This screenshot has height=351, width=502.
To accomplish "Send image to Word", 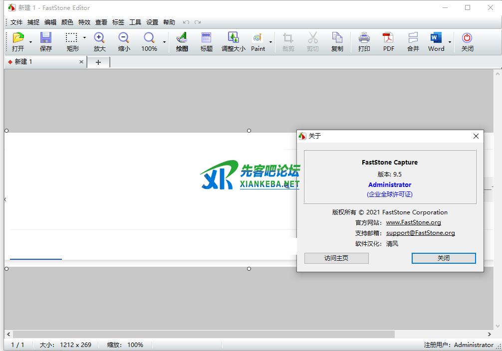I will click(436, 41).
